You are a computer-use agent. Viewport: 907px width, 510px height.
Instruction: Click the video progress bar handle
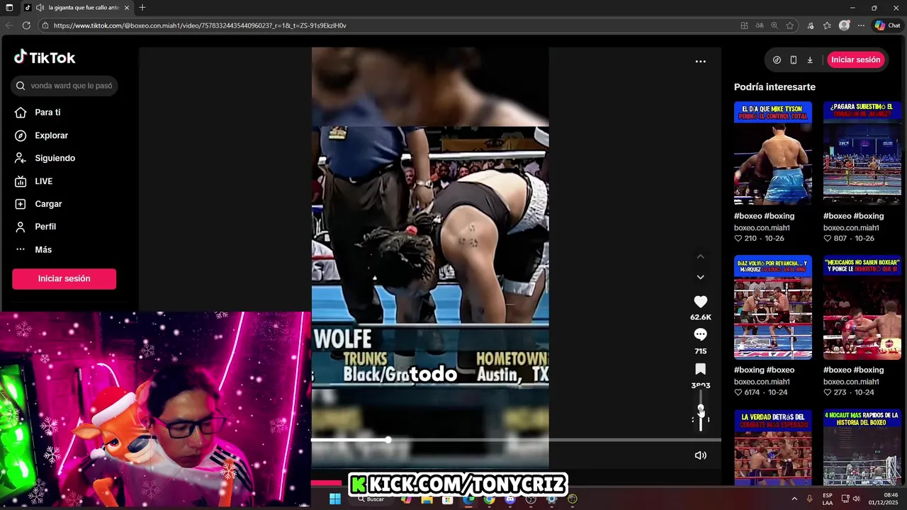click(388, 440)
